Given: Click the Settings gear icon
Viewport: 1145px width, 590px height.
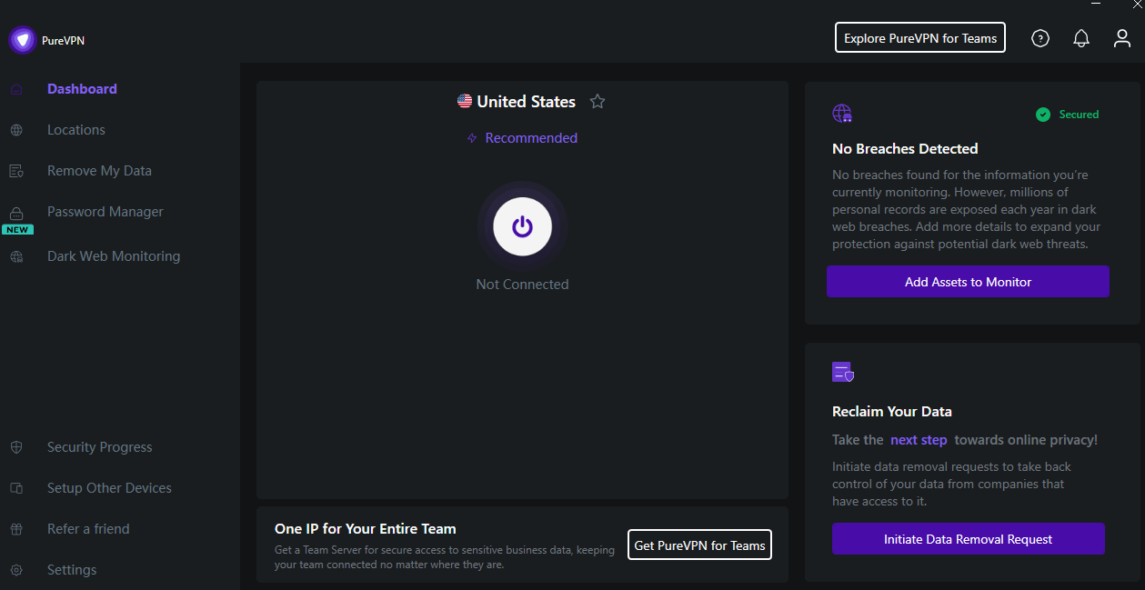Looking at the screenshot, I should point(16,570).
